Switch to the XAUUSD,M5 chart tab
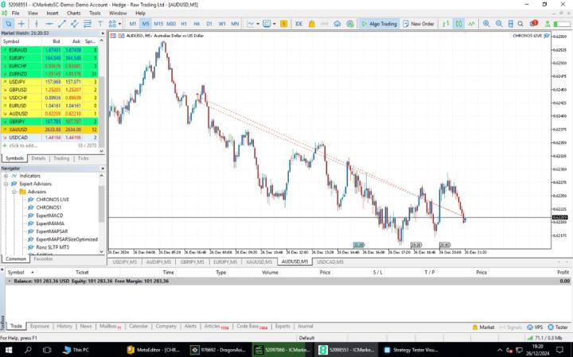Viewport: 573px width, 357px height. (x=259, y=262)
